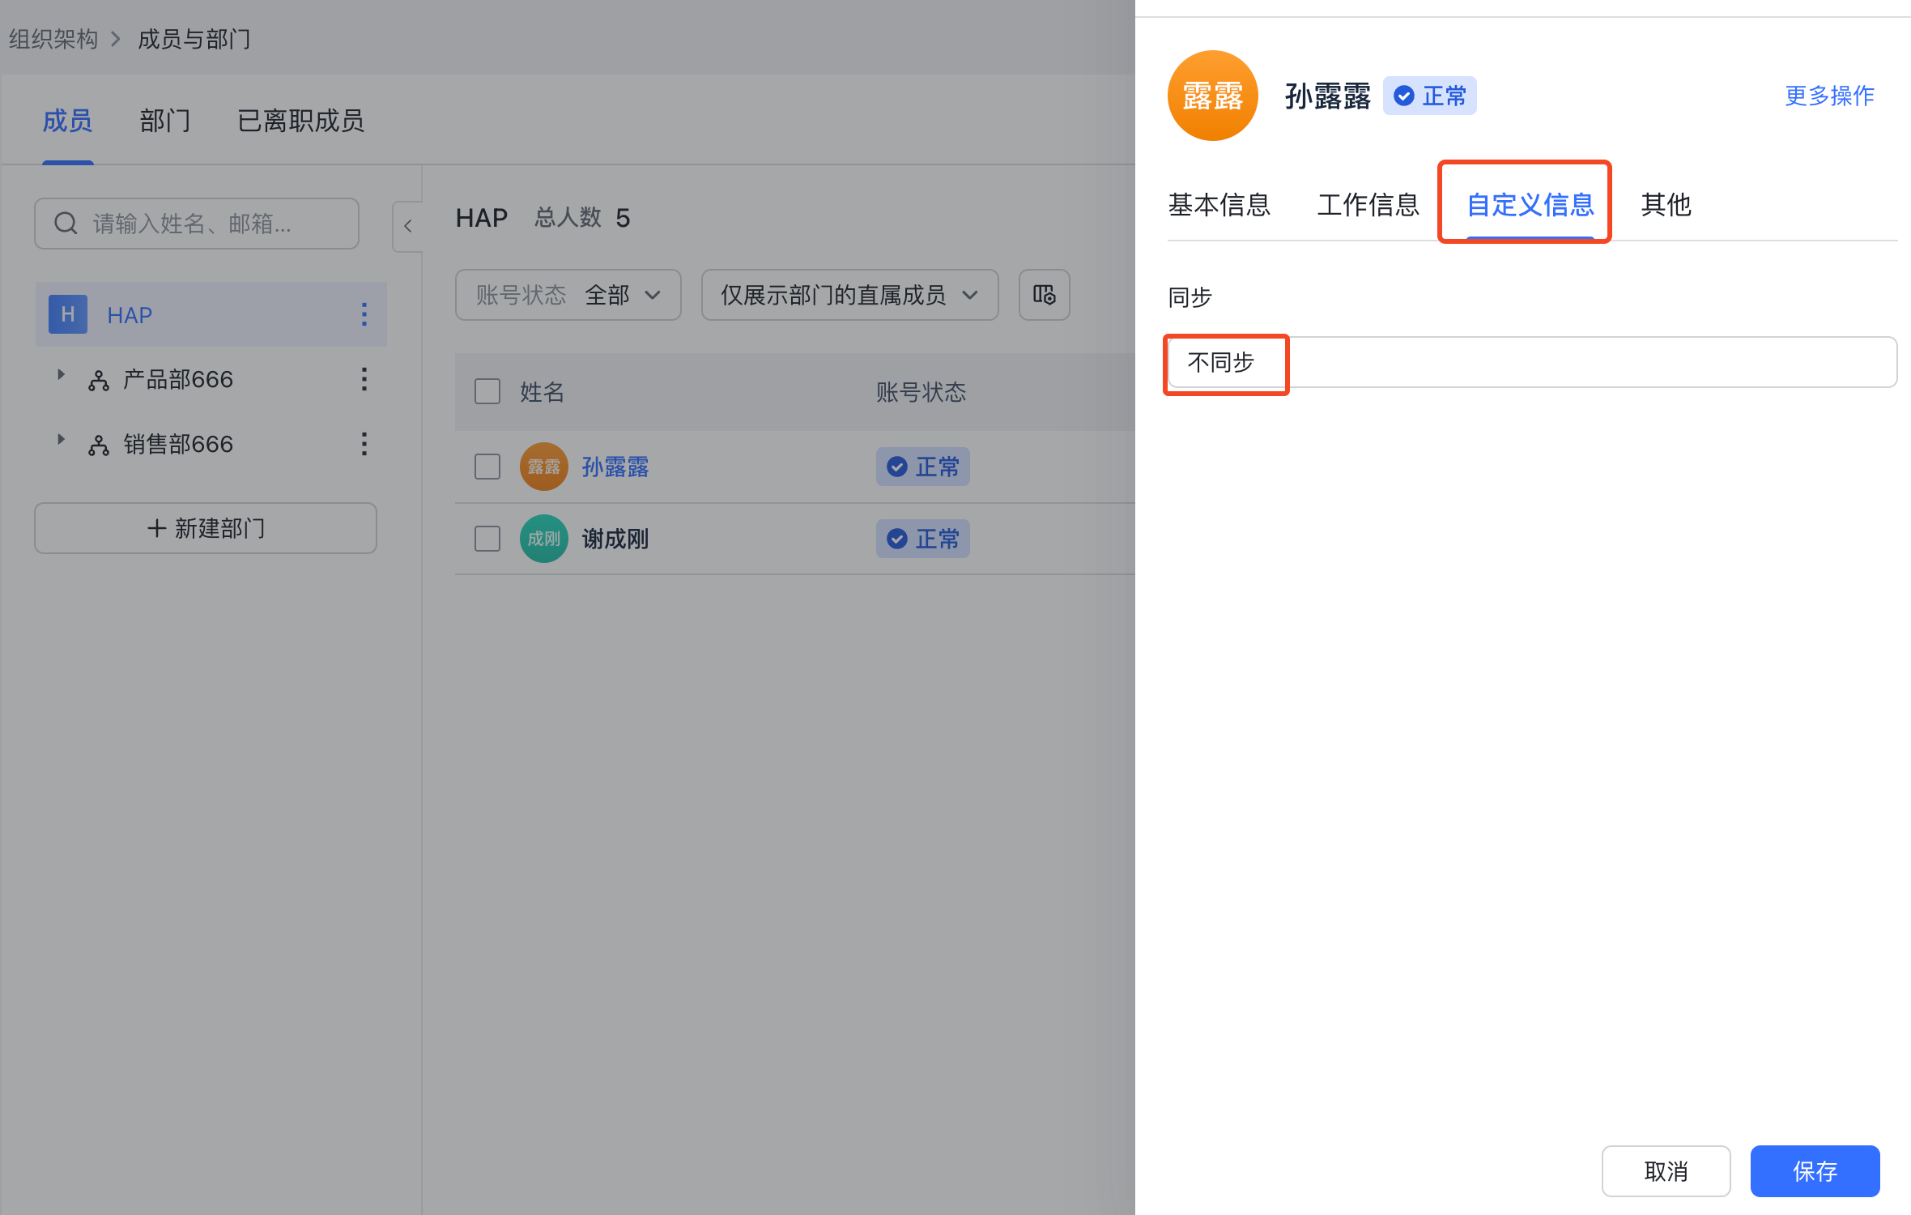Open 销售部666 three-dot menu
Viewport: 1911px width, 1215px height.
tap(364, 444)
